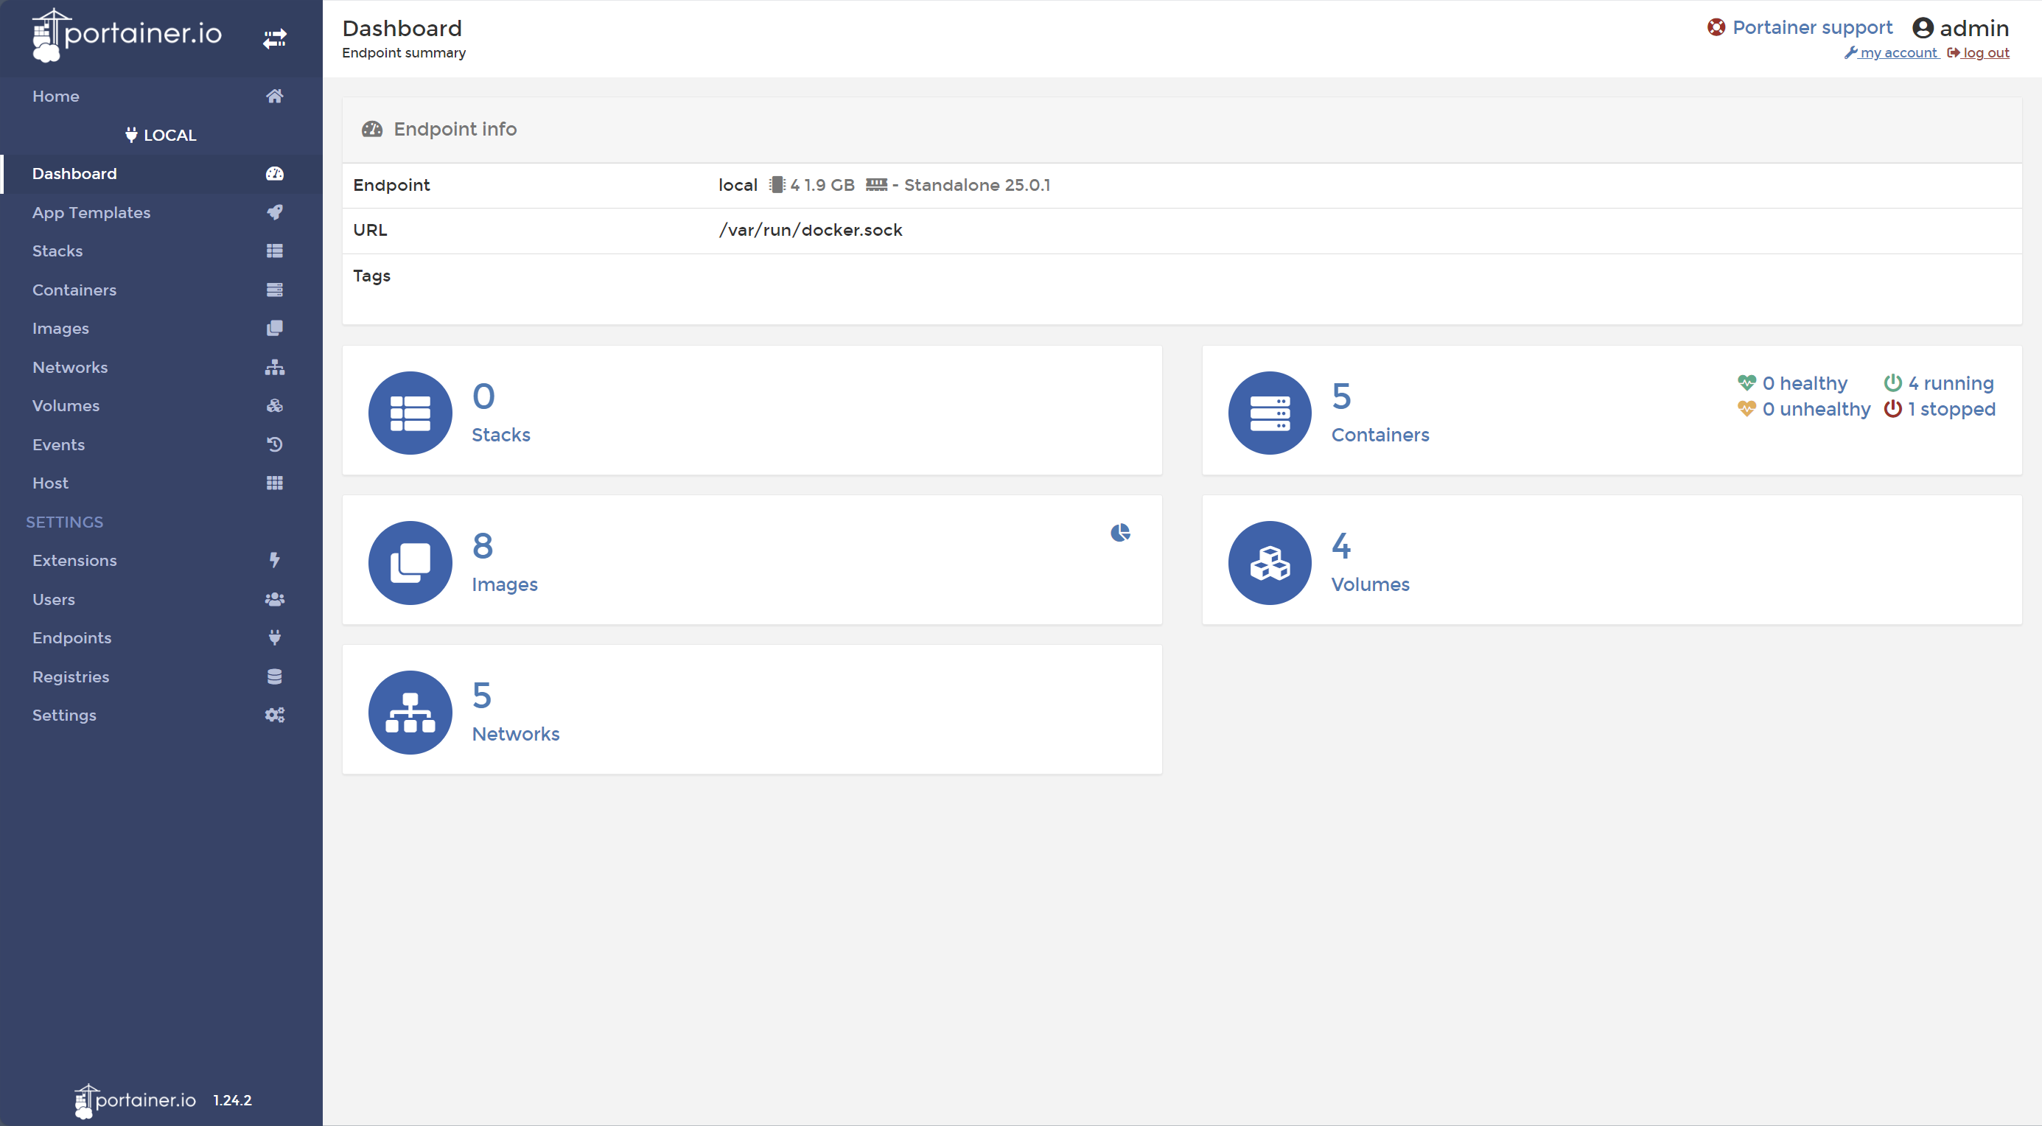Click the home icon in sidebar
The height and width of the screenshot is (1126, 2042).
pos(274,96)
